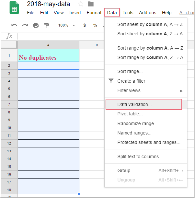Star the 2018-may-data document
195x198 pixels.
[81, 4]
